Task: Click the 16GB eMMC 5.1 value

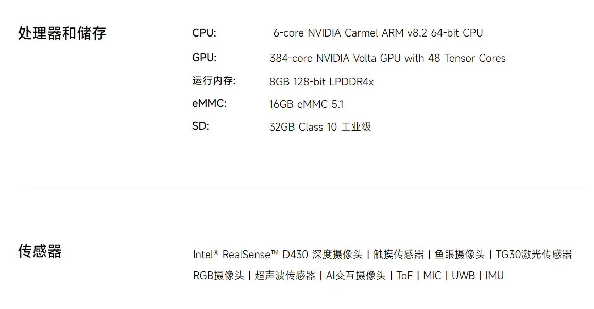Action: (x=306, y=104)
